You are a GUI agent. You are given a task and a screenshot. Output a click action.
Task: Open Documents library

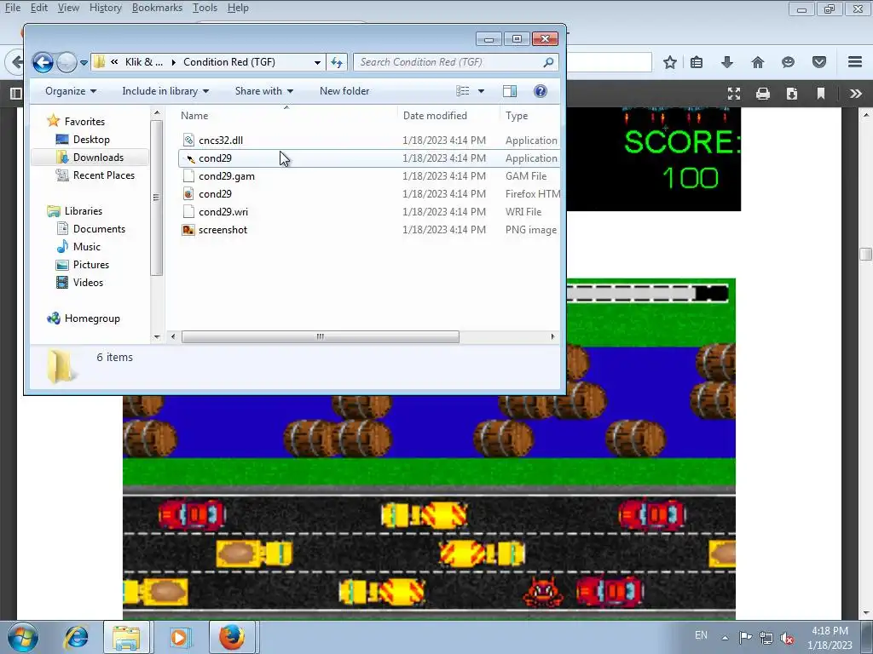tap(99, 228)
